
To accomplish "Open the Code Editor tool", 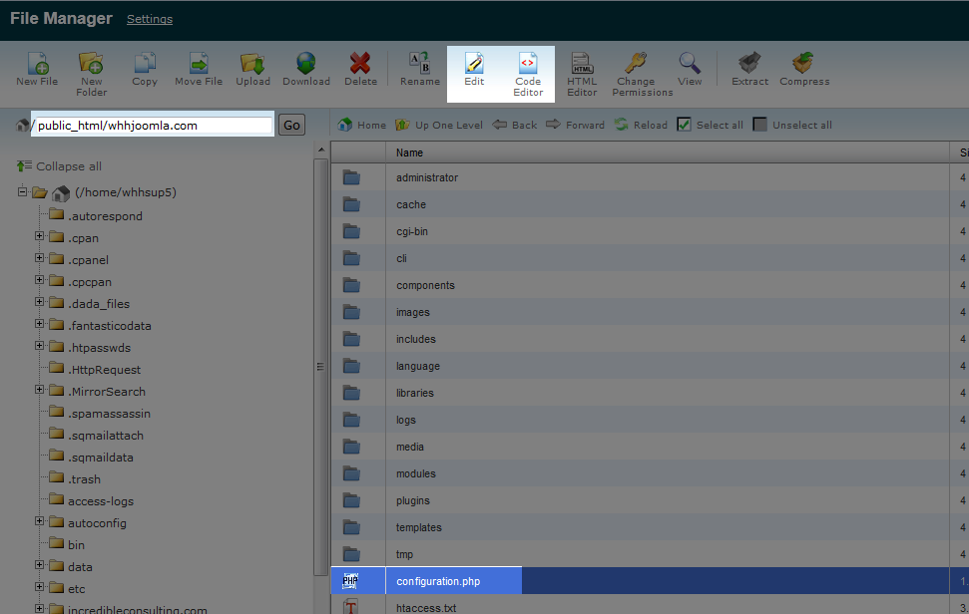I will [528, 65].
